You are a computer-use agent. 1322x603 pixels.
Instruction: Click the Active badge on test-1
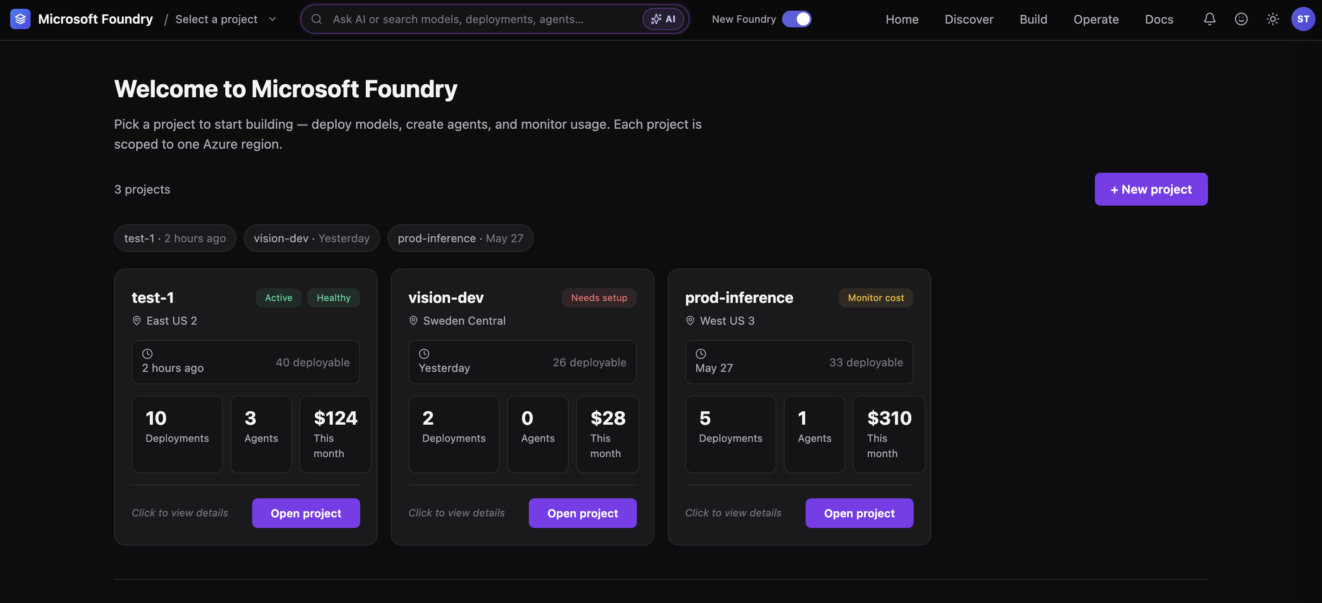coord(279,298)
